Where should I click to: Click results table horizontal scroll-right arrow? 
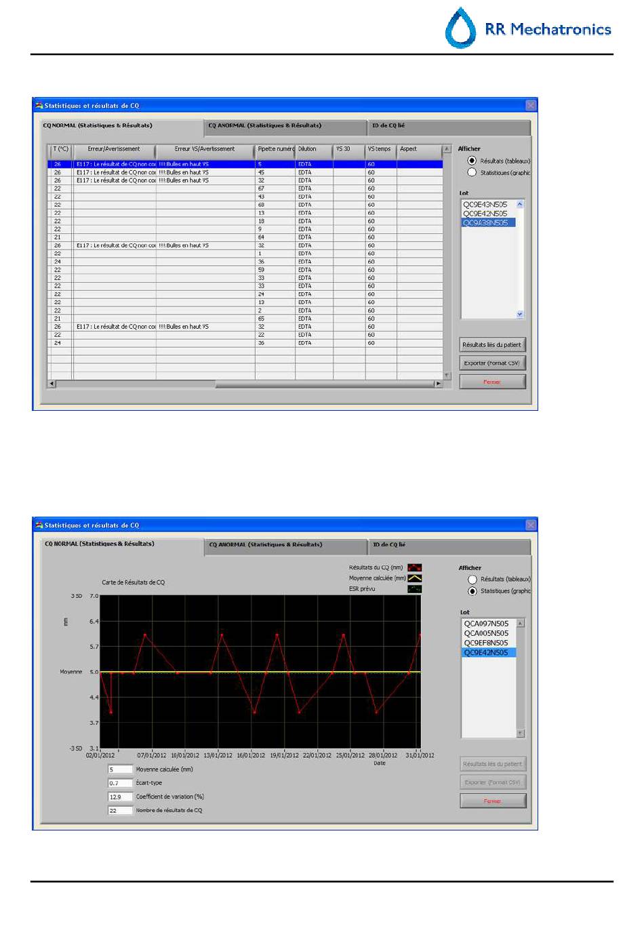click(x=439, y=384)
